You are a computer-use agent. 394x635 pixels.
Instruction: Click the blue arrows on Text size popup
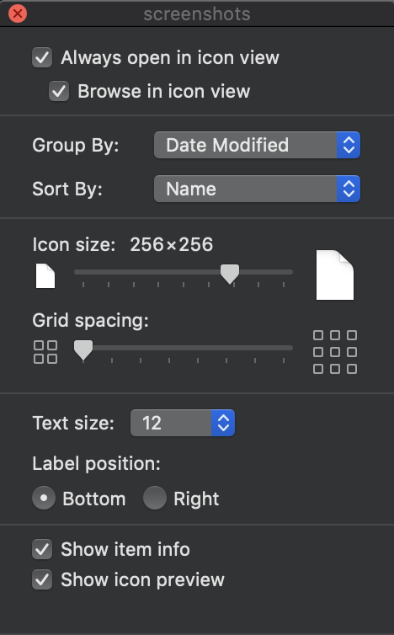(x=223, y=423)
